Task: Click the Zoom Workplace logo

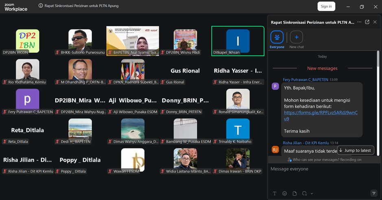Action: pos(16,7)
